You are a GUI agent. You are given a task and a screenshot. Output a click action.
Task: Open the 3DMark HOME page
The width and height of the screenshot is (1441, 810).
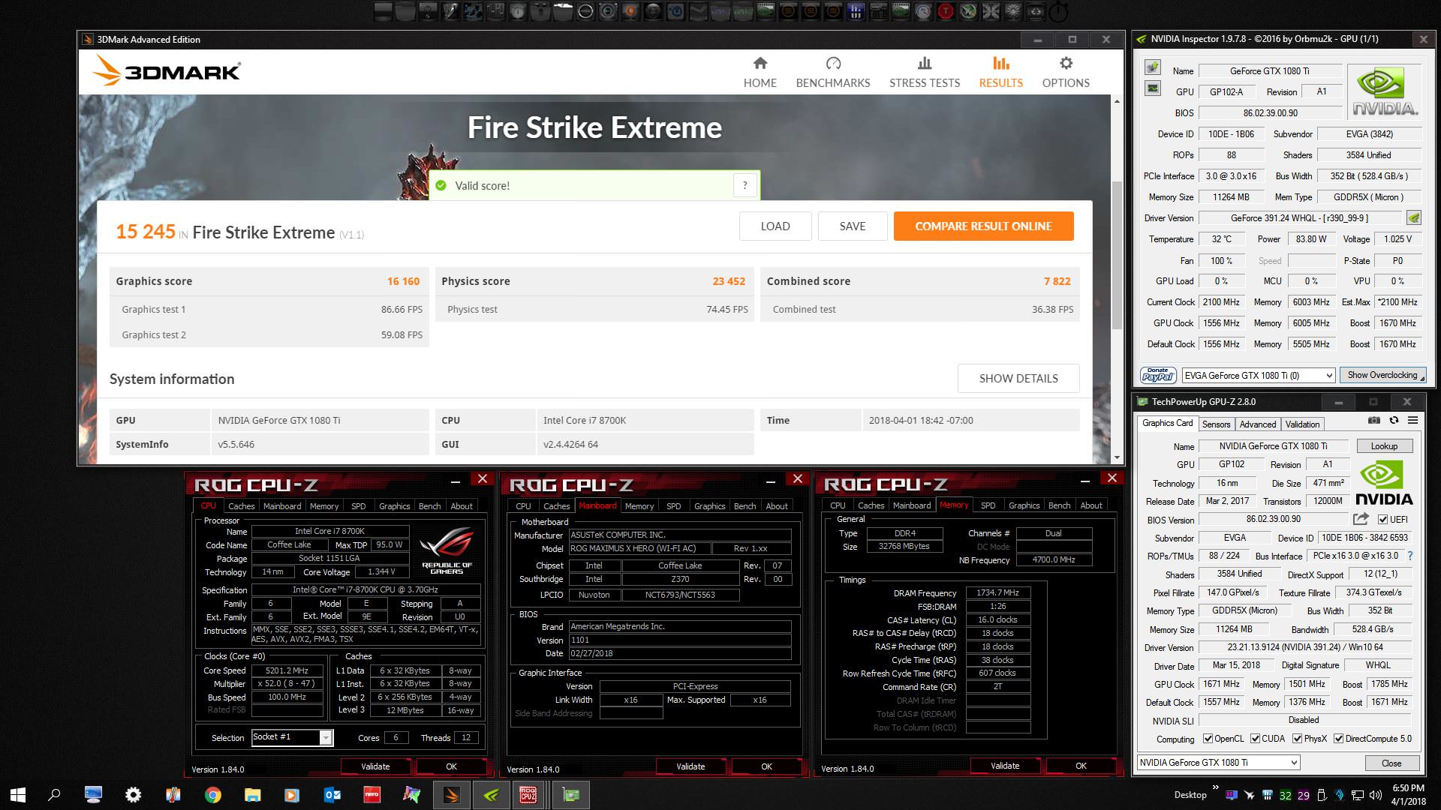pyautogui.click(x=760, y=73)
